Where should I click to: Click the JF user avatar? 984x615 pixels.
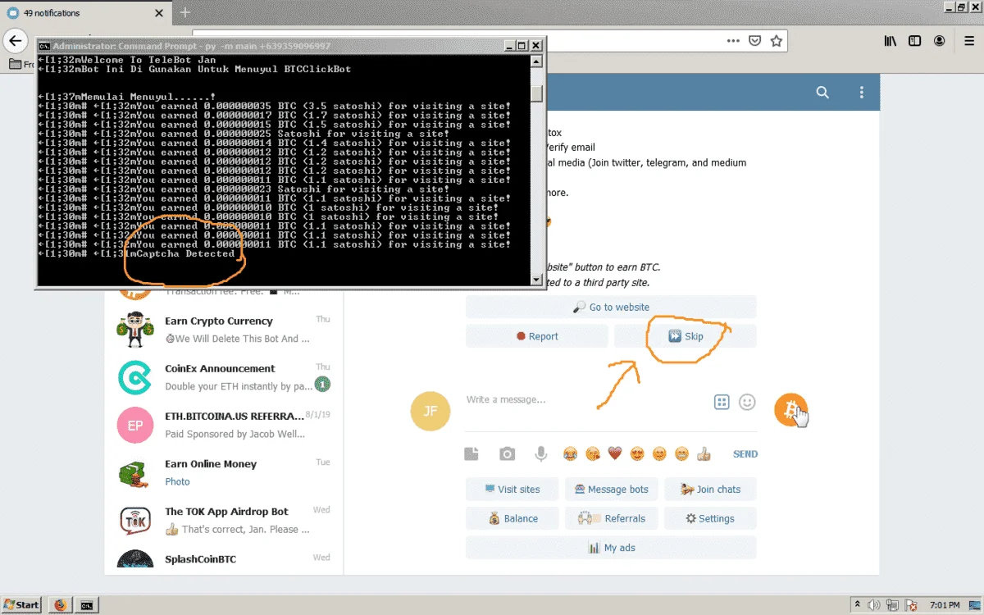[430, 411]
